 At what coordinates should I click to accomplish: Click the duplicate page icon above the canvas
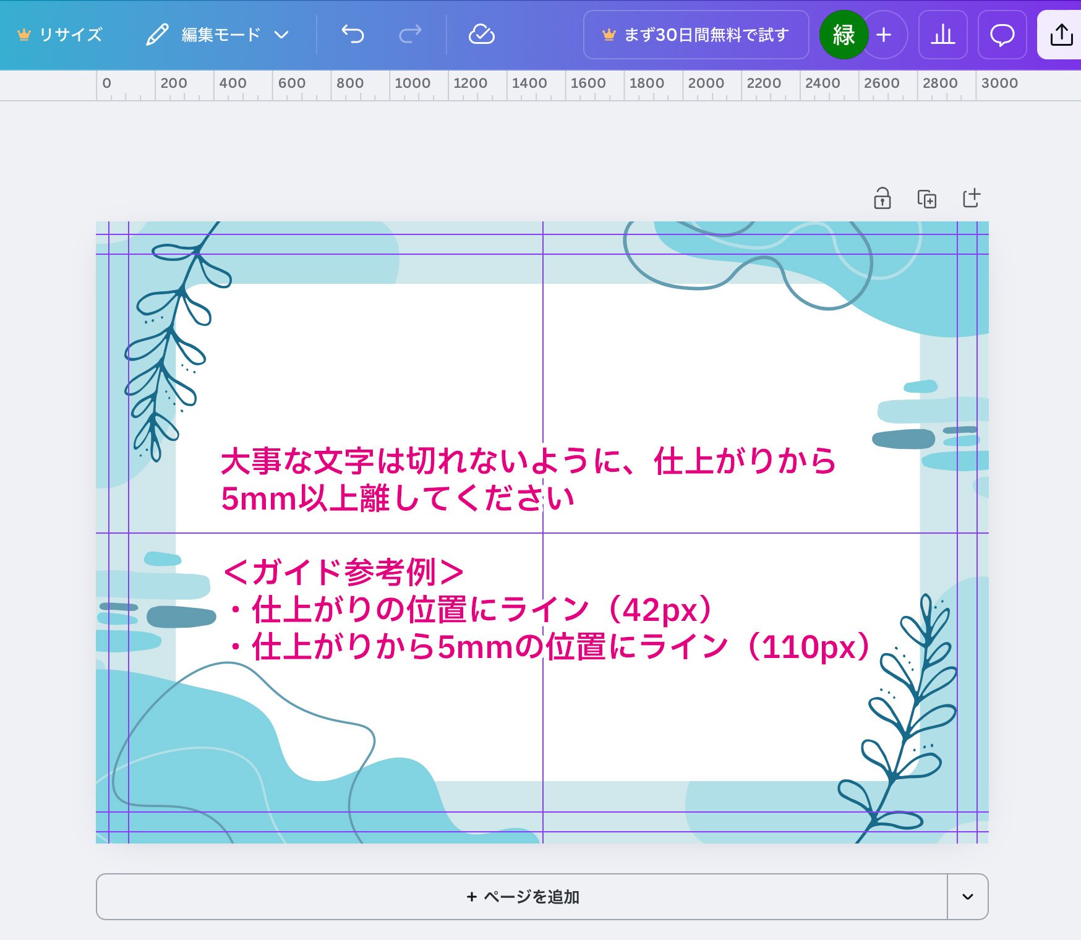point(926,199)
